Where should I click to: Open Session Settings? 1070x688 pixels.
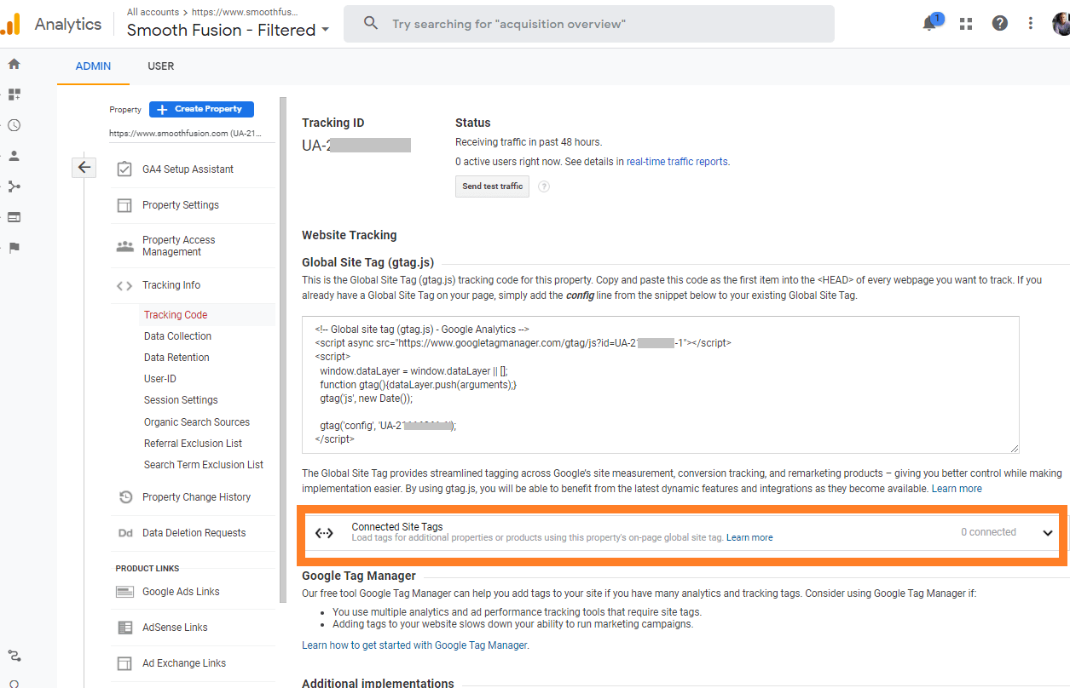(x=181, y=400)
